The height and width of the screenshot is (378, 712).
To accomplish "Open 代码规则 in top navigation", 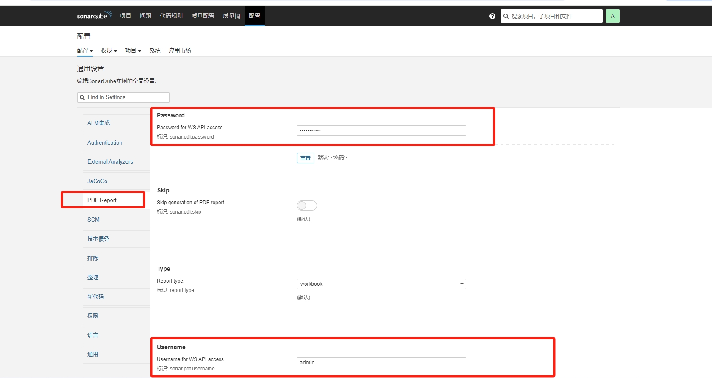I will (171, 16).
